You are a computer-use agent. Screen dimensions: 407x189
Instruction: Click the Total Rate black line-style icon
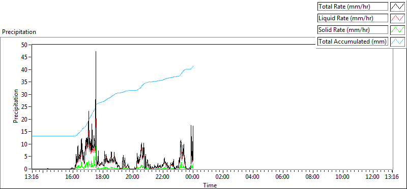point(397,7)
